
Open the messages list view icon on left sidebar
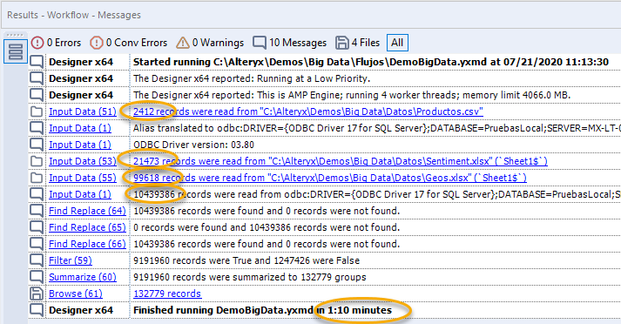16,51
